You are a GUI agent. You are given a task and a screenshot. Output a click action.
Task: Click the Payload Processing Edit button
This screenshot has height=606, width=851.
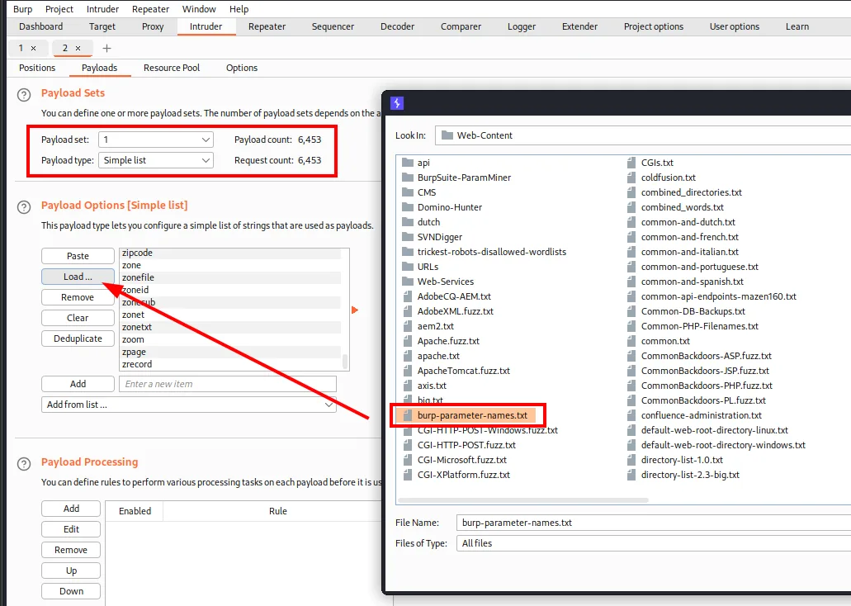(x=71, y=529)
